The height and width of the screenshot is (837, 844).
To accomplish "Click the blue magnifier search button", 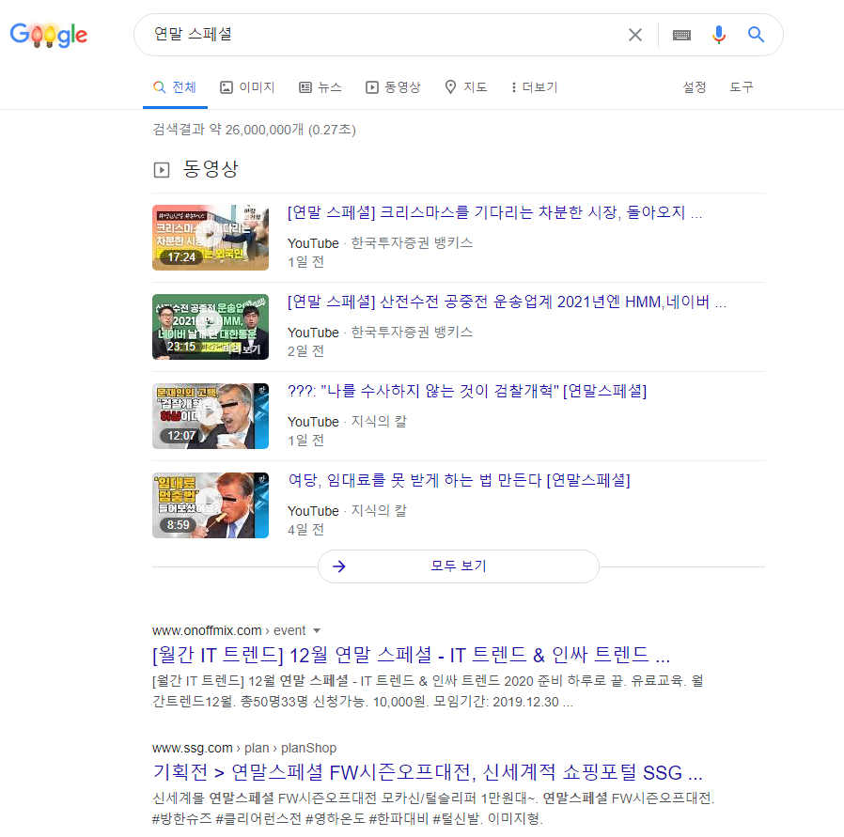I will [757, 35].
